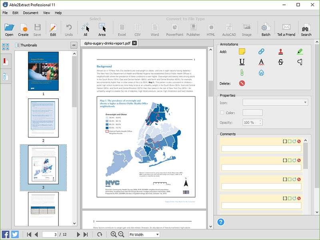Add a paperclip attachment annotation
320x240 pixels.
242,72
